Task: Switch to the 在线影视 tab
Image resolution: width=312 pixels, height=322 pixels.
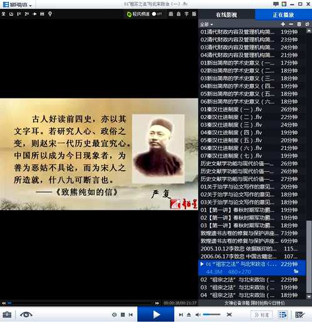Action: (x=226, y=14)
